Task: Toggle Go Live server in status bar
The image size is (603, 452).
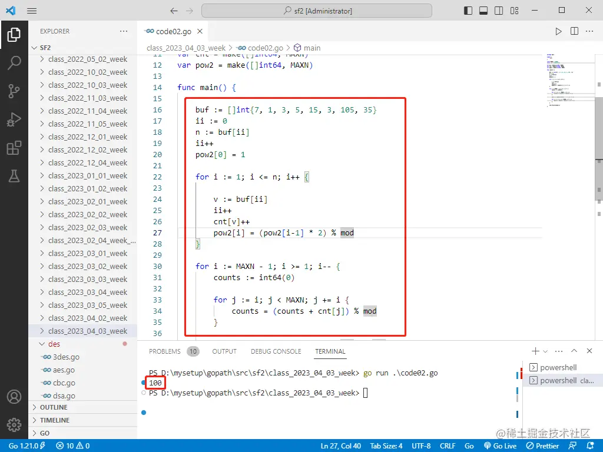Action: pyautogui.click(x=501, y=446)
